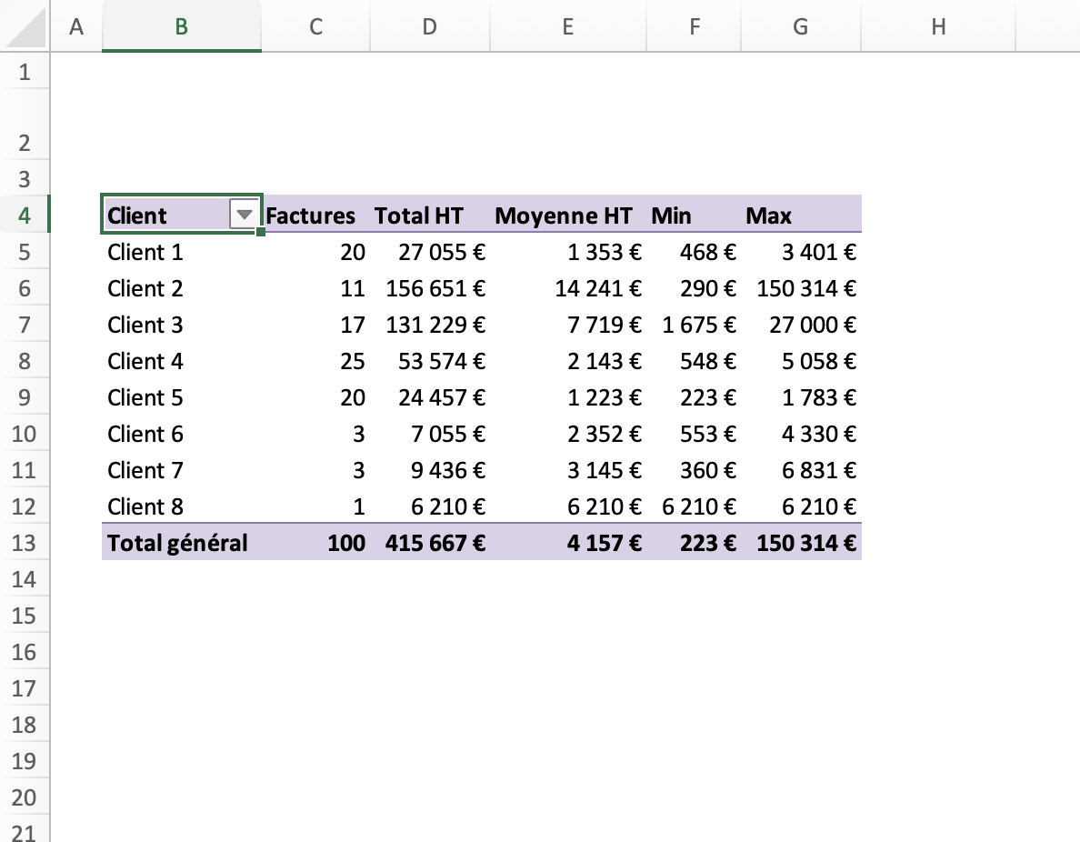Viewport: 1080px width, 842px height.
Task: Click the Min header cell
Action: point(695,215)
